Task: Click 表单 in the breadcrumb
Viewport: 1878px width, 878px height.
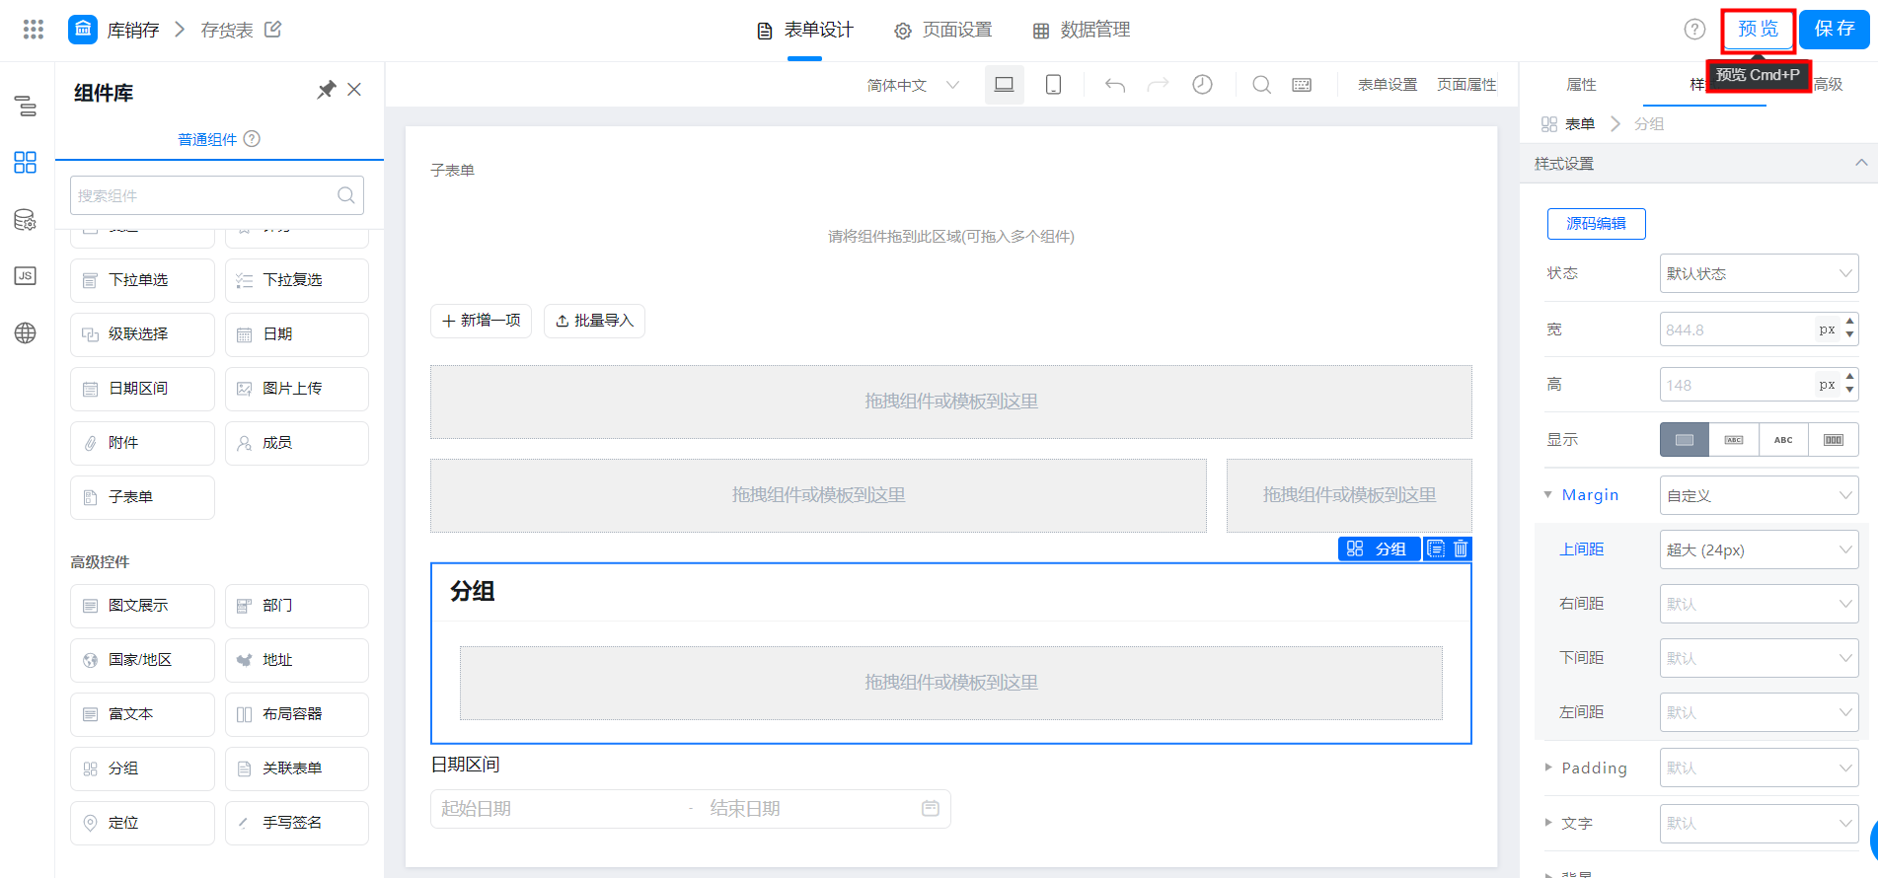Action: pos(1580,123)
